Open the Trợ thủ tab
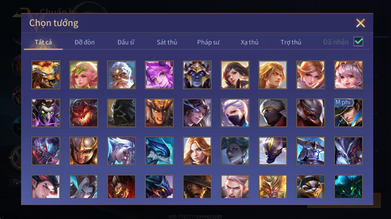 point(291,42)
